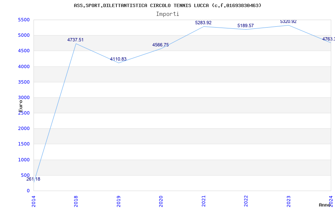
Task: Click the Importi subtitle
Action: pyautogui.click(x=167, y=14)
